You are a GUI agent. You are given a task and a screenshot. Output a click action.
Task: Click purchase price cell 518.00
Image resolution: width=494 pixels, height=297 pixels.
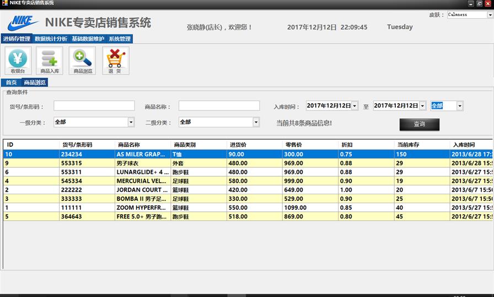tap(255, 216)
